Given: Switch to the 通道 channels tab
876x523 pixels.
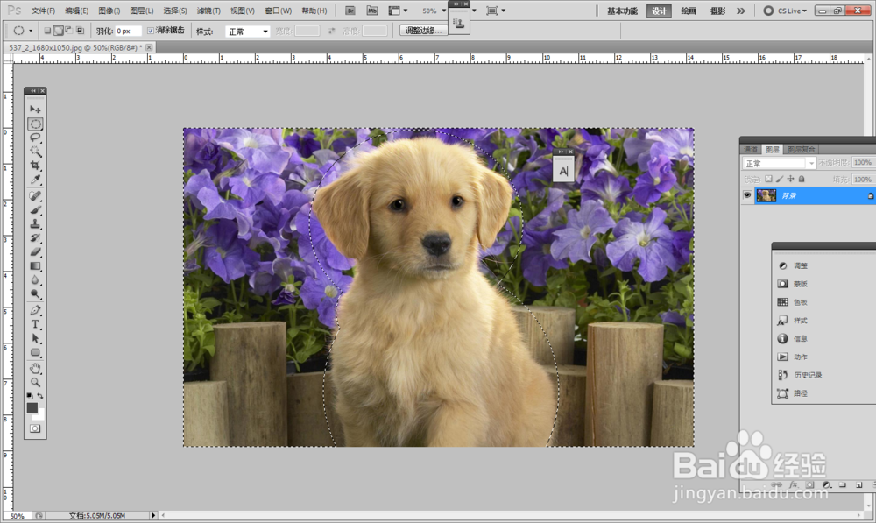Looking at the screenshot, I should coord(751,149).
